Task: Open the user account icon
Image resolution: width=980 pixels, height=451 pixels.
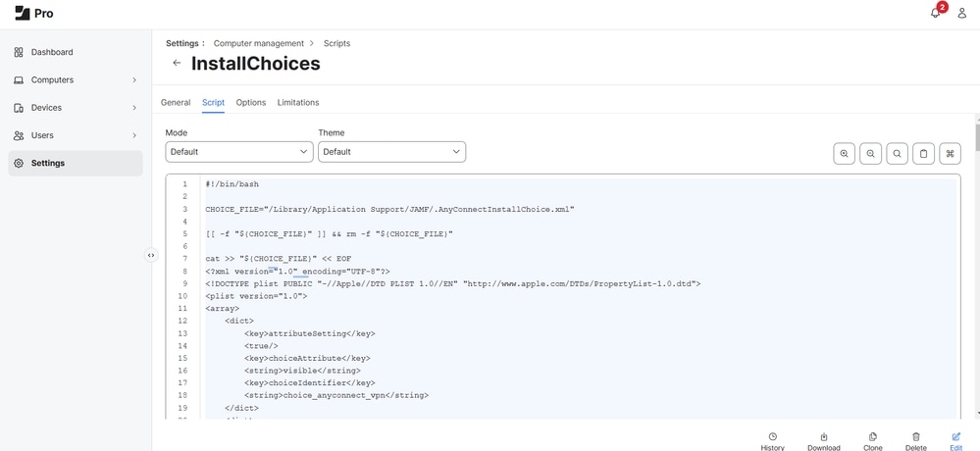Action: click(962, 14)
